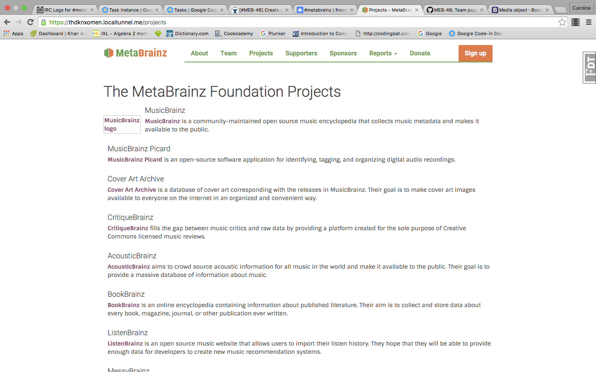The height and width of the screenshot is (372, 596).
Task: Open the Codecademy bookmark
Action: (x=234, y=33)
